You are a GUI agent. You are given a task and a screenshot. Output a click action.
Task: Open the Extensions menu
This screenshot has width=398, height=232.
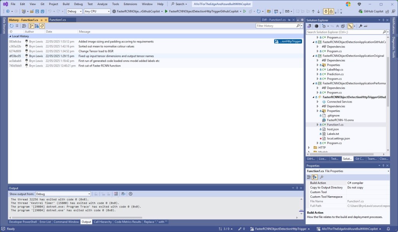(x=130, y=4)
